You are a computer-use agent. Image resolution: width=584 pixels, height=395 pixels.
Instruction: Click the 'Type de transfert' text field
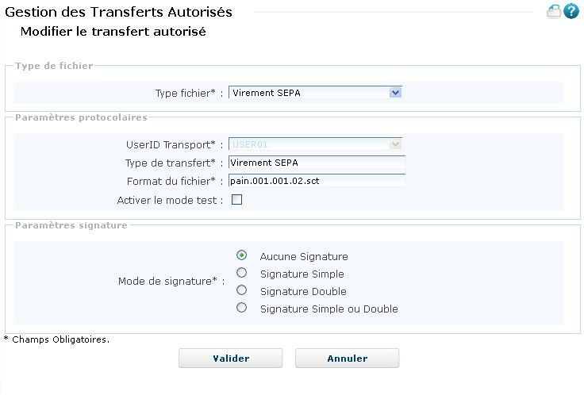pyautogui.click(x=317, y=163)
